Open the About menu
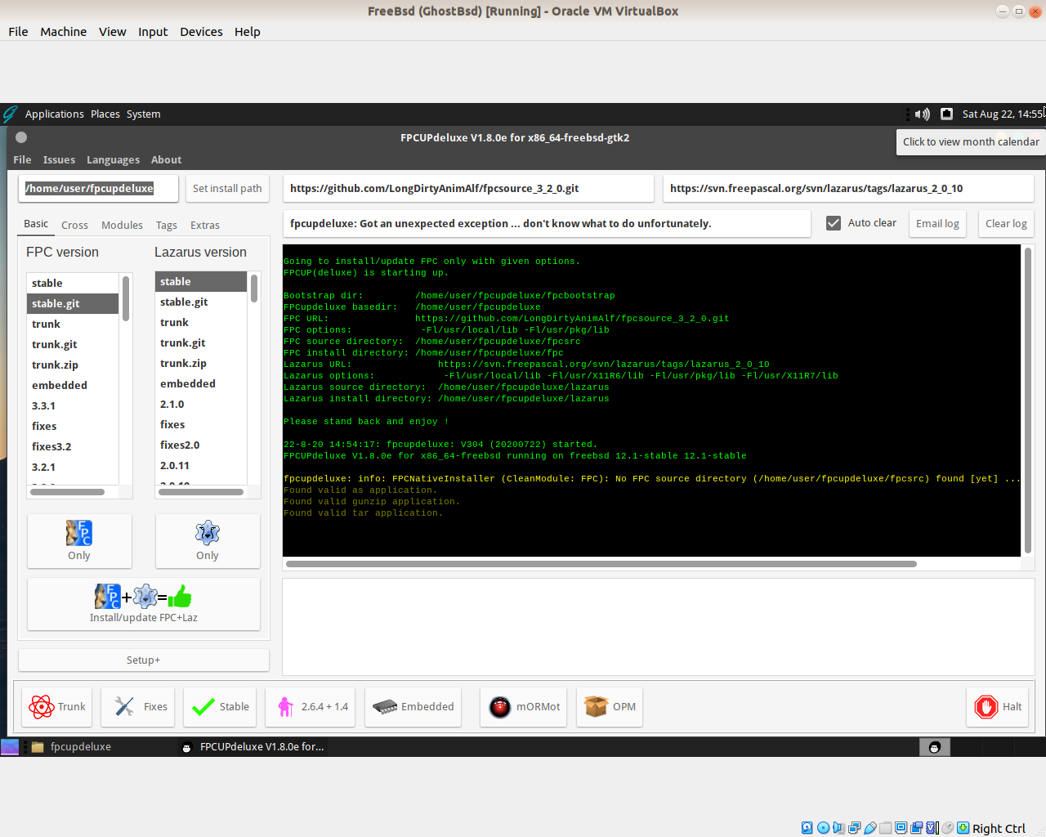The height and width of the screenshot is (837, 1046). click(167, 160)
